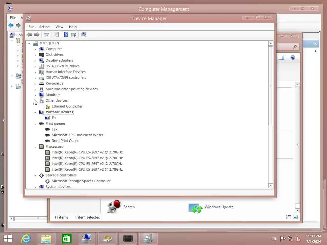Click the Fax printer icon
327x245 pixels.
click(48, 130)
